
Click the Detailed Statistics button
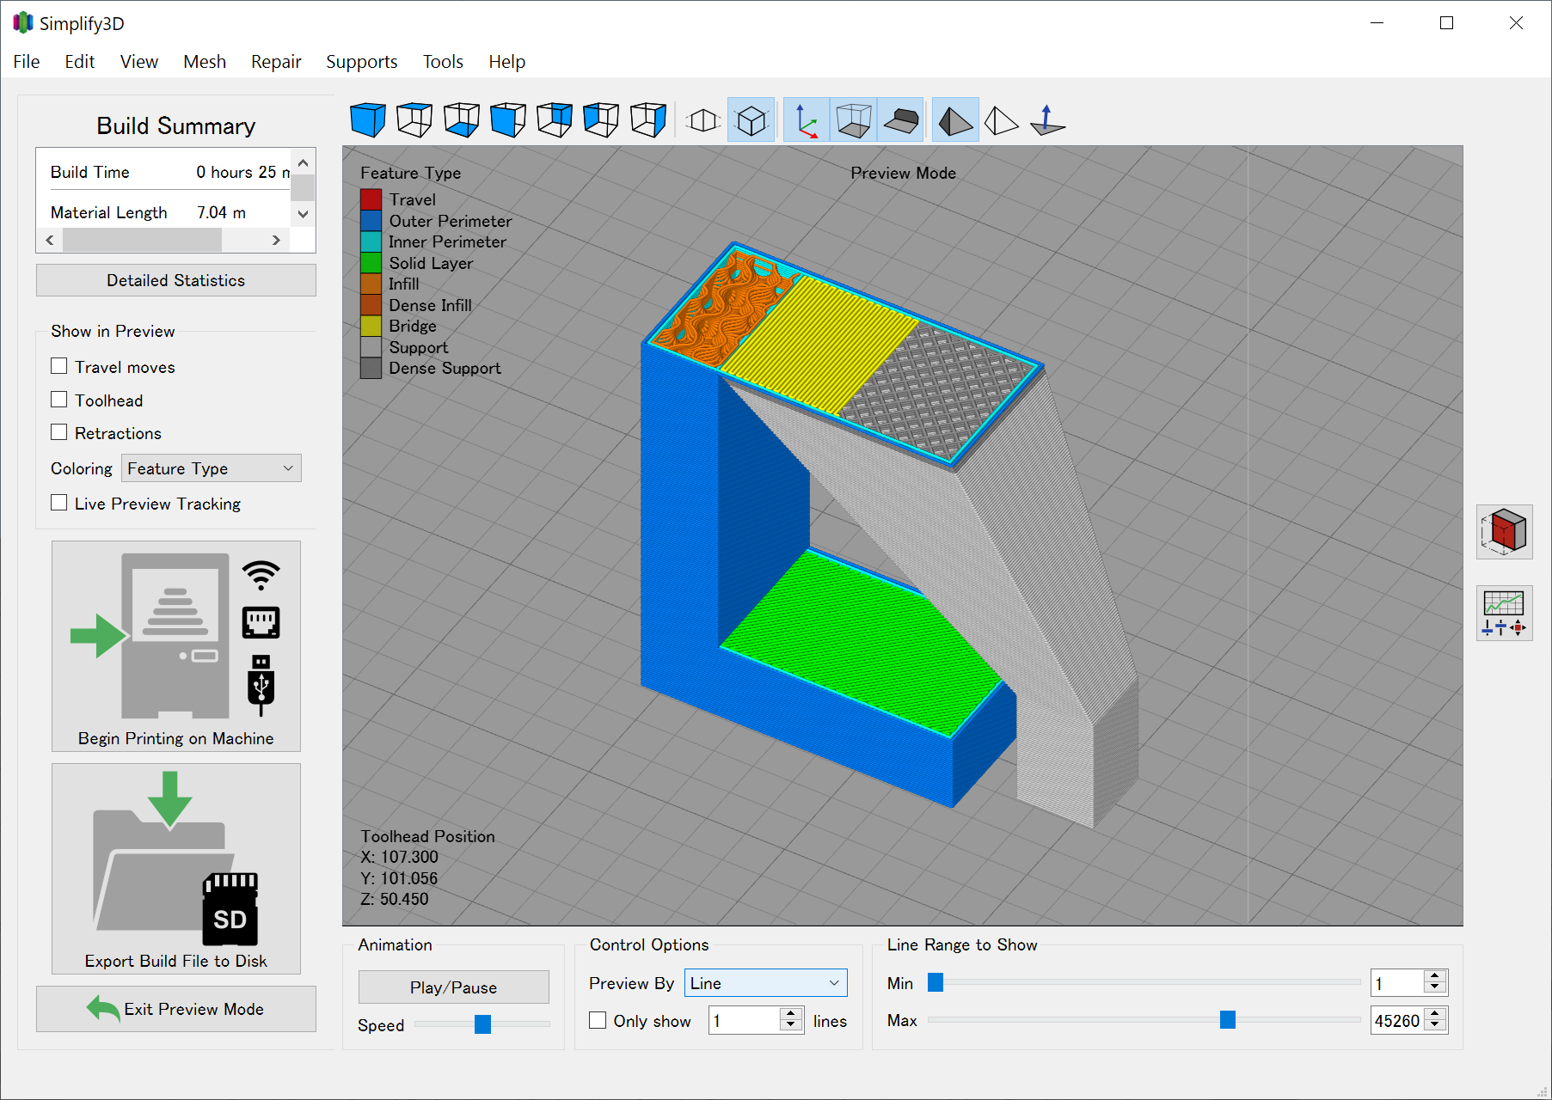[176, 280]
